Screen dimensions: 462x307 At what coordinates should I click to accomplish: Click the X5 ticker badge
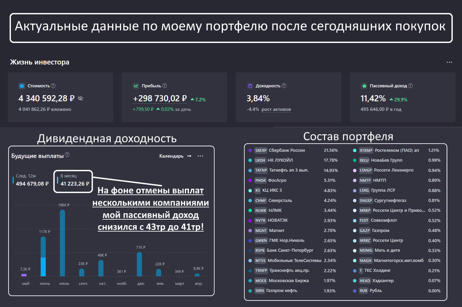(258, 190)
